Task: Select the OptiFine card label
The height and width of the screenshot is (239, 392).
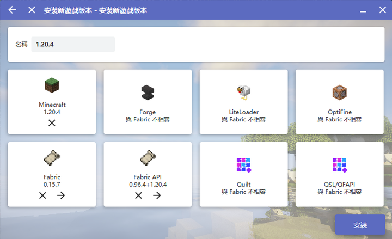Action: pyautogui.click(x=340, y=112)
